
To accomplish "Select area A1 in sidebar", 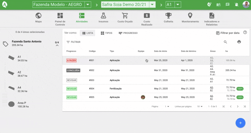I will tap(19, 58).
